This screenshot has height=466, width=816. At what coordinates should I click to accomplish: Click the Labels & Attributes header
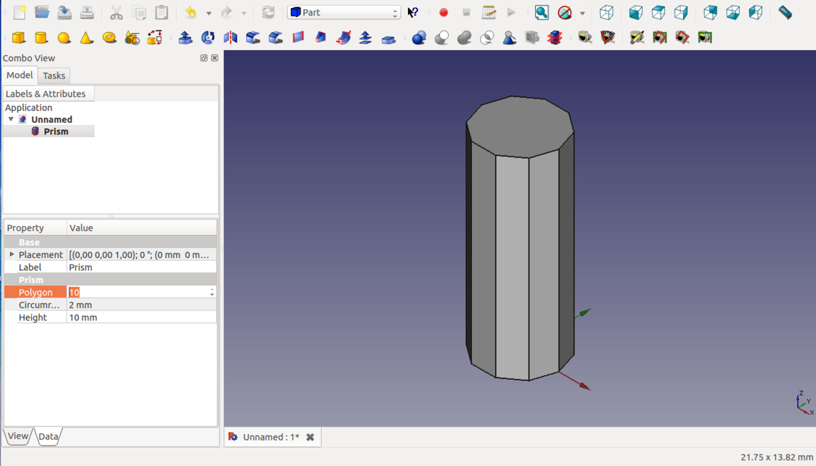pos(46,94)
